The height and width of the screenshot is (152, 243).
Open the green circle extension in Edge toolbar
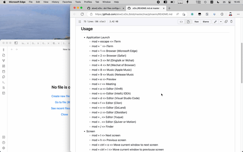[x=192, y=14]
